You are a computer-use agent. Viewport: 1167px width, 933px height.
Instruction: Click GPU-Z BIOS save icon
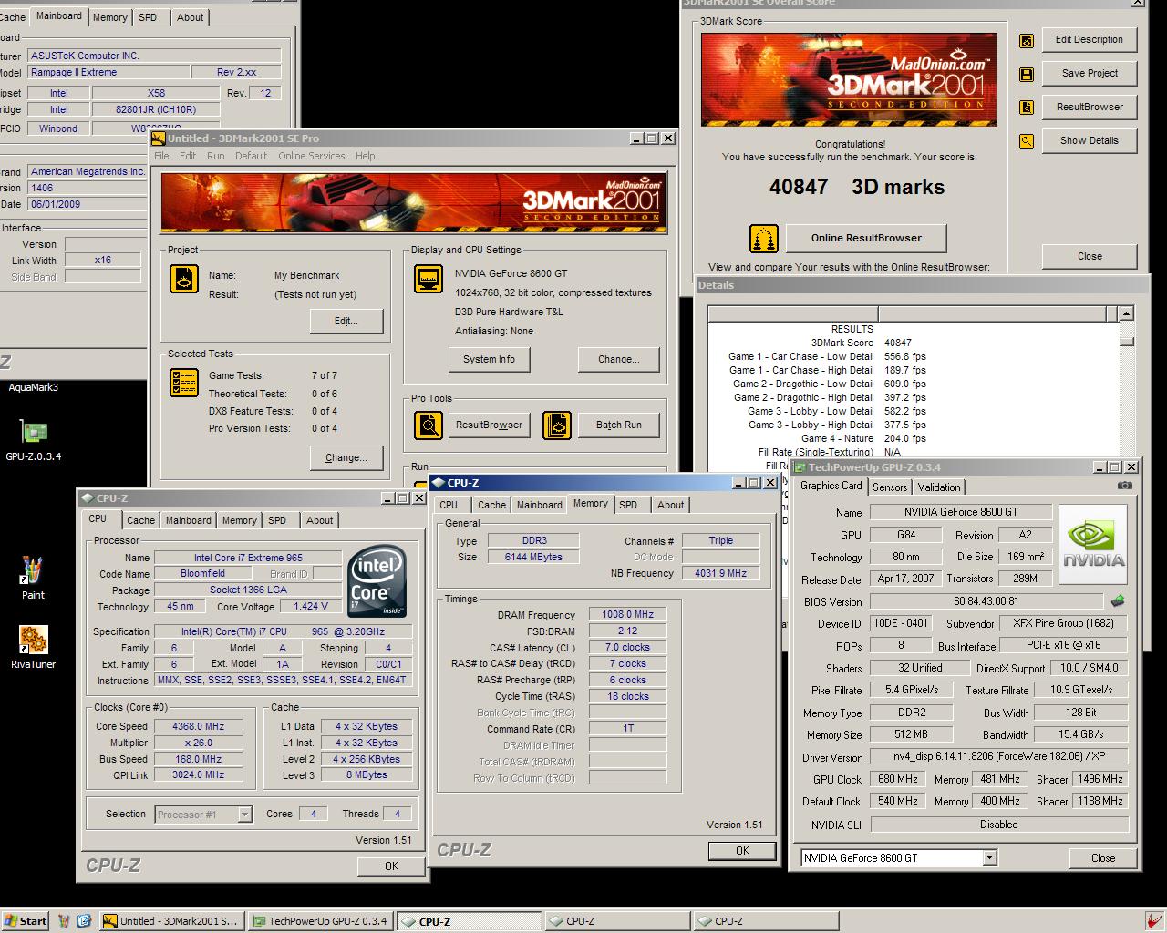[x=1118, y=601]
